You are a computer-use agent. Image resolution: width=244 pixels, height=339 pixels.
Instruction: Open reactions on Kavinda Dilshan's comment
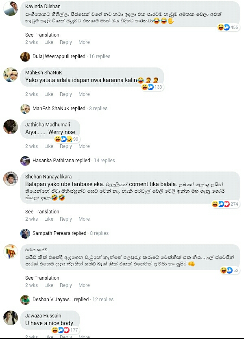(229, 27)
